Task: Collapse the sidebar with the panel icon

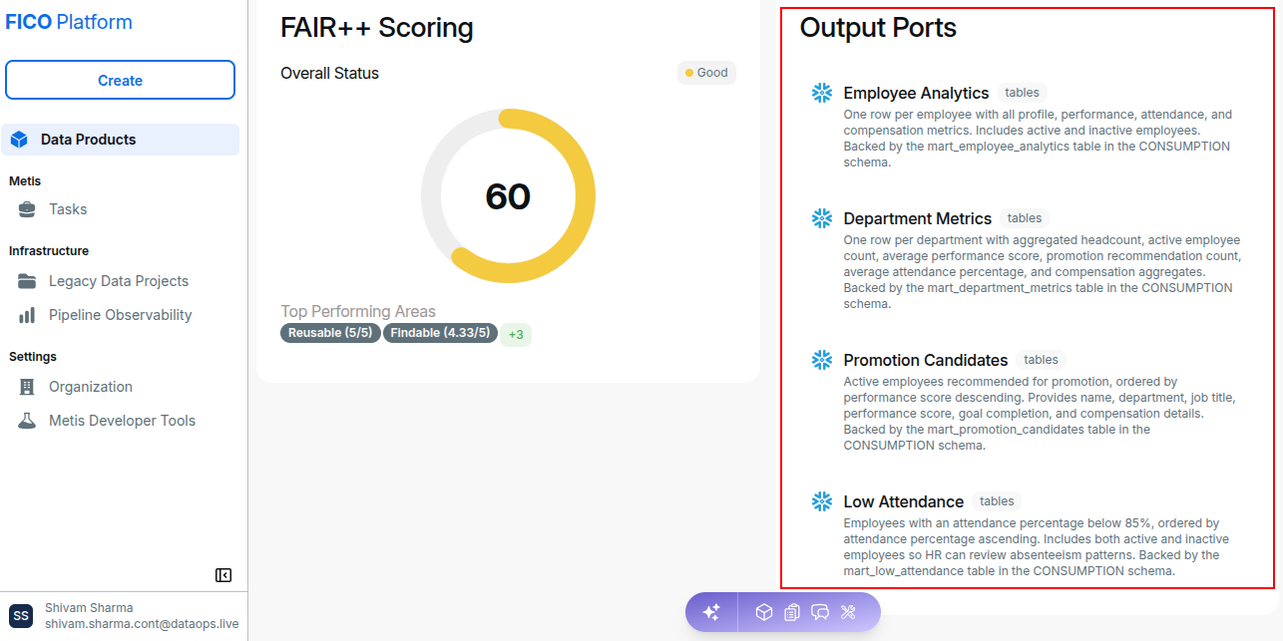Action: 223,575
